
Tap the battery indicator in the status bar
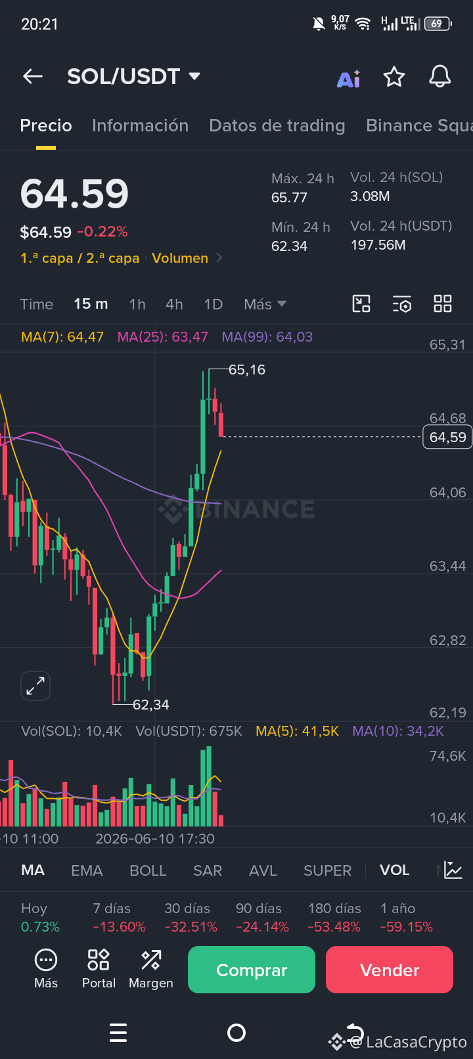[x=438, y=24]
